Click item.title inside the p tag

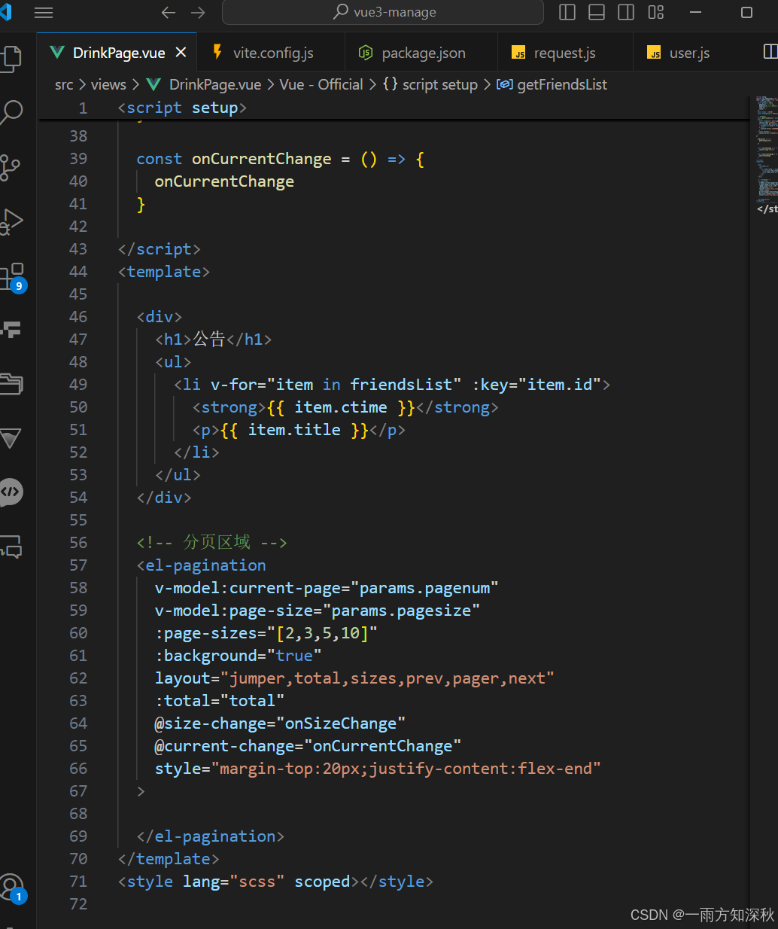click(294, 430)
